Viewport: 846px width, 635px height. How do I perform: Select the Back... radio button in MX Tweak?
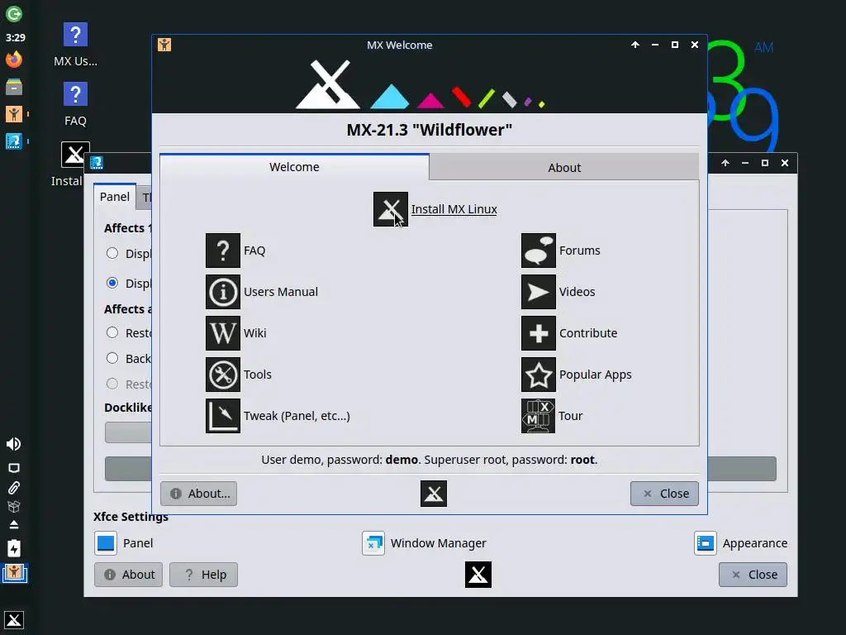[x=112, y=358]
